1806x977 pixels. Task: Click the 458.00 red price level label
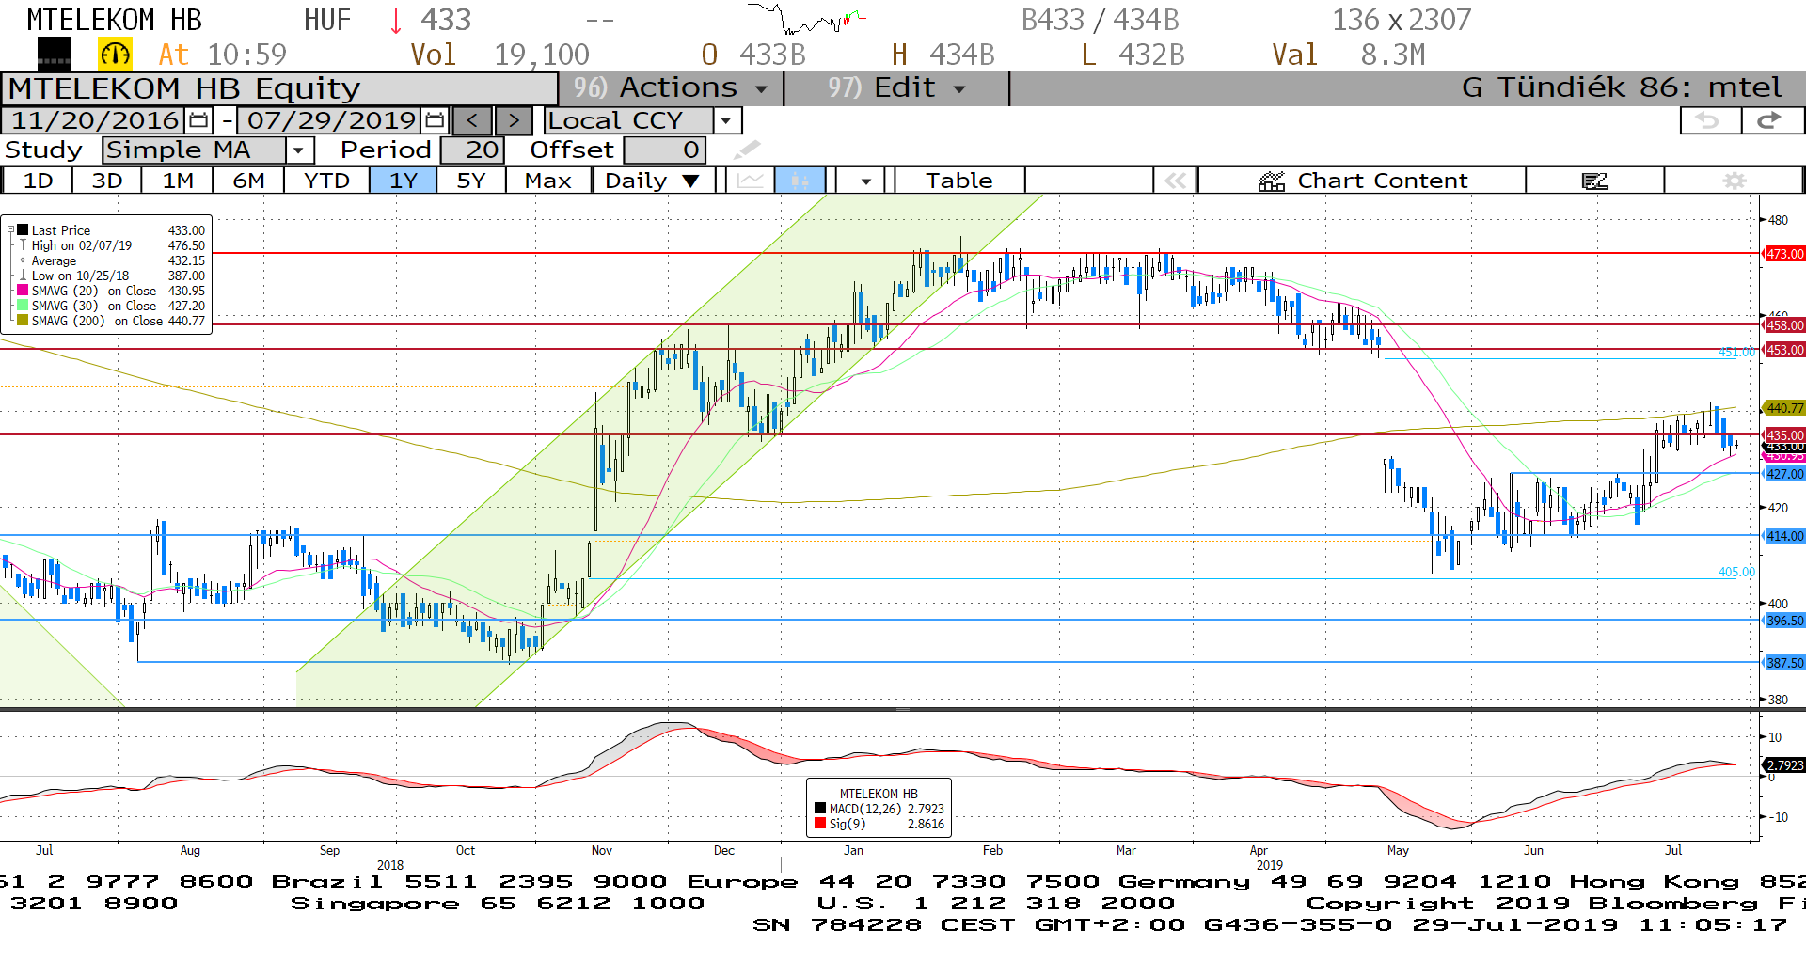(1783, 325)
